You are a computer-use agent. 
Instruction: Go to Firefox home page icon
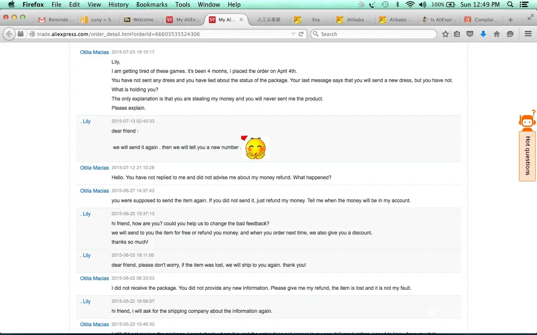pyautogui.click(x=497, y=34)
